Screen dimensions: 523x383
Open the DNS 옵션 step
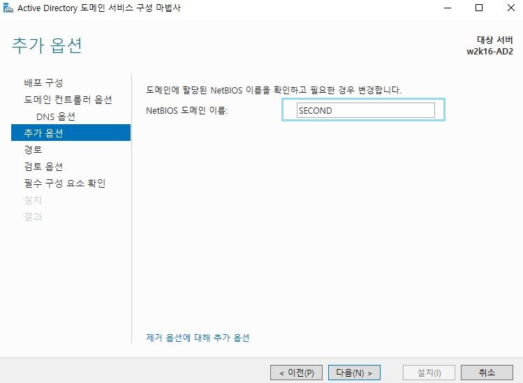pyautogui.click(x=56, y=117)
